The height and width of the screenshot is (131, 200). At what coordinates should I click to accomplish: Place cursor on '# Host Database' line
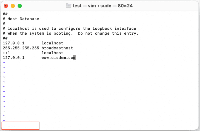[21, 19]
